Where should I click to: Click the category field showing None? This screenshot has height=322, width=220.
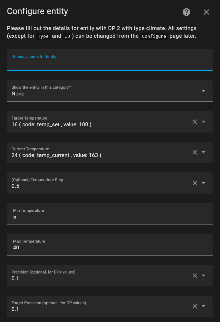coord(102,94)
